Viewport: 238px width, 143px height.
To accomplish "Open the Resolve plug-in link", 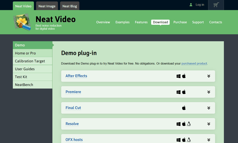I will (72, 124).
